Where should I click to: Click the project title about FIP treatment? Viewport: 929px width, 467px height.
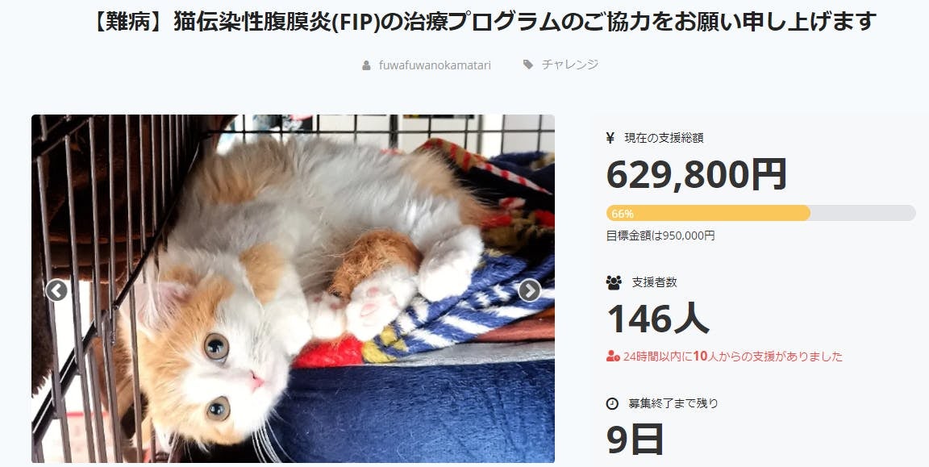[485, 22]
